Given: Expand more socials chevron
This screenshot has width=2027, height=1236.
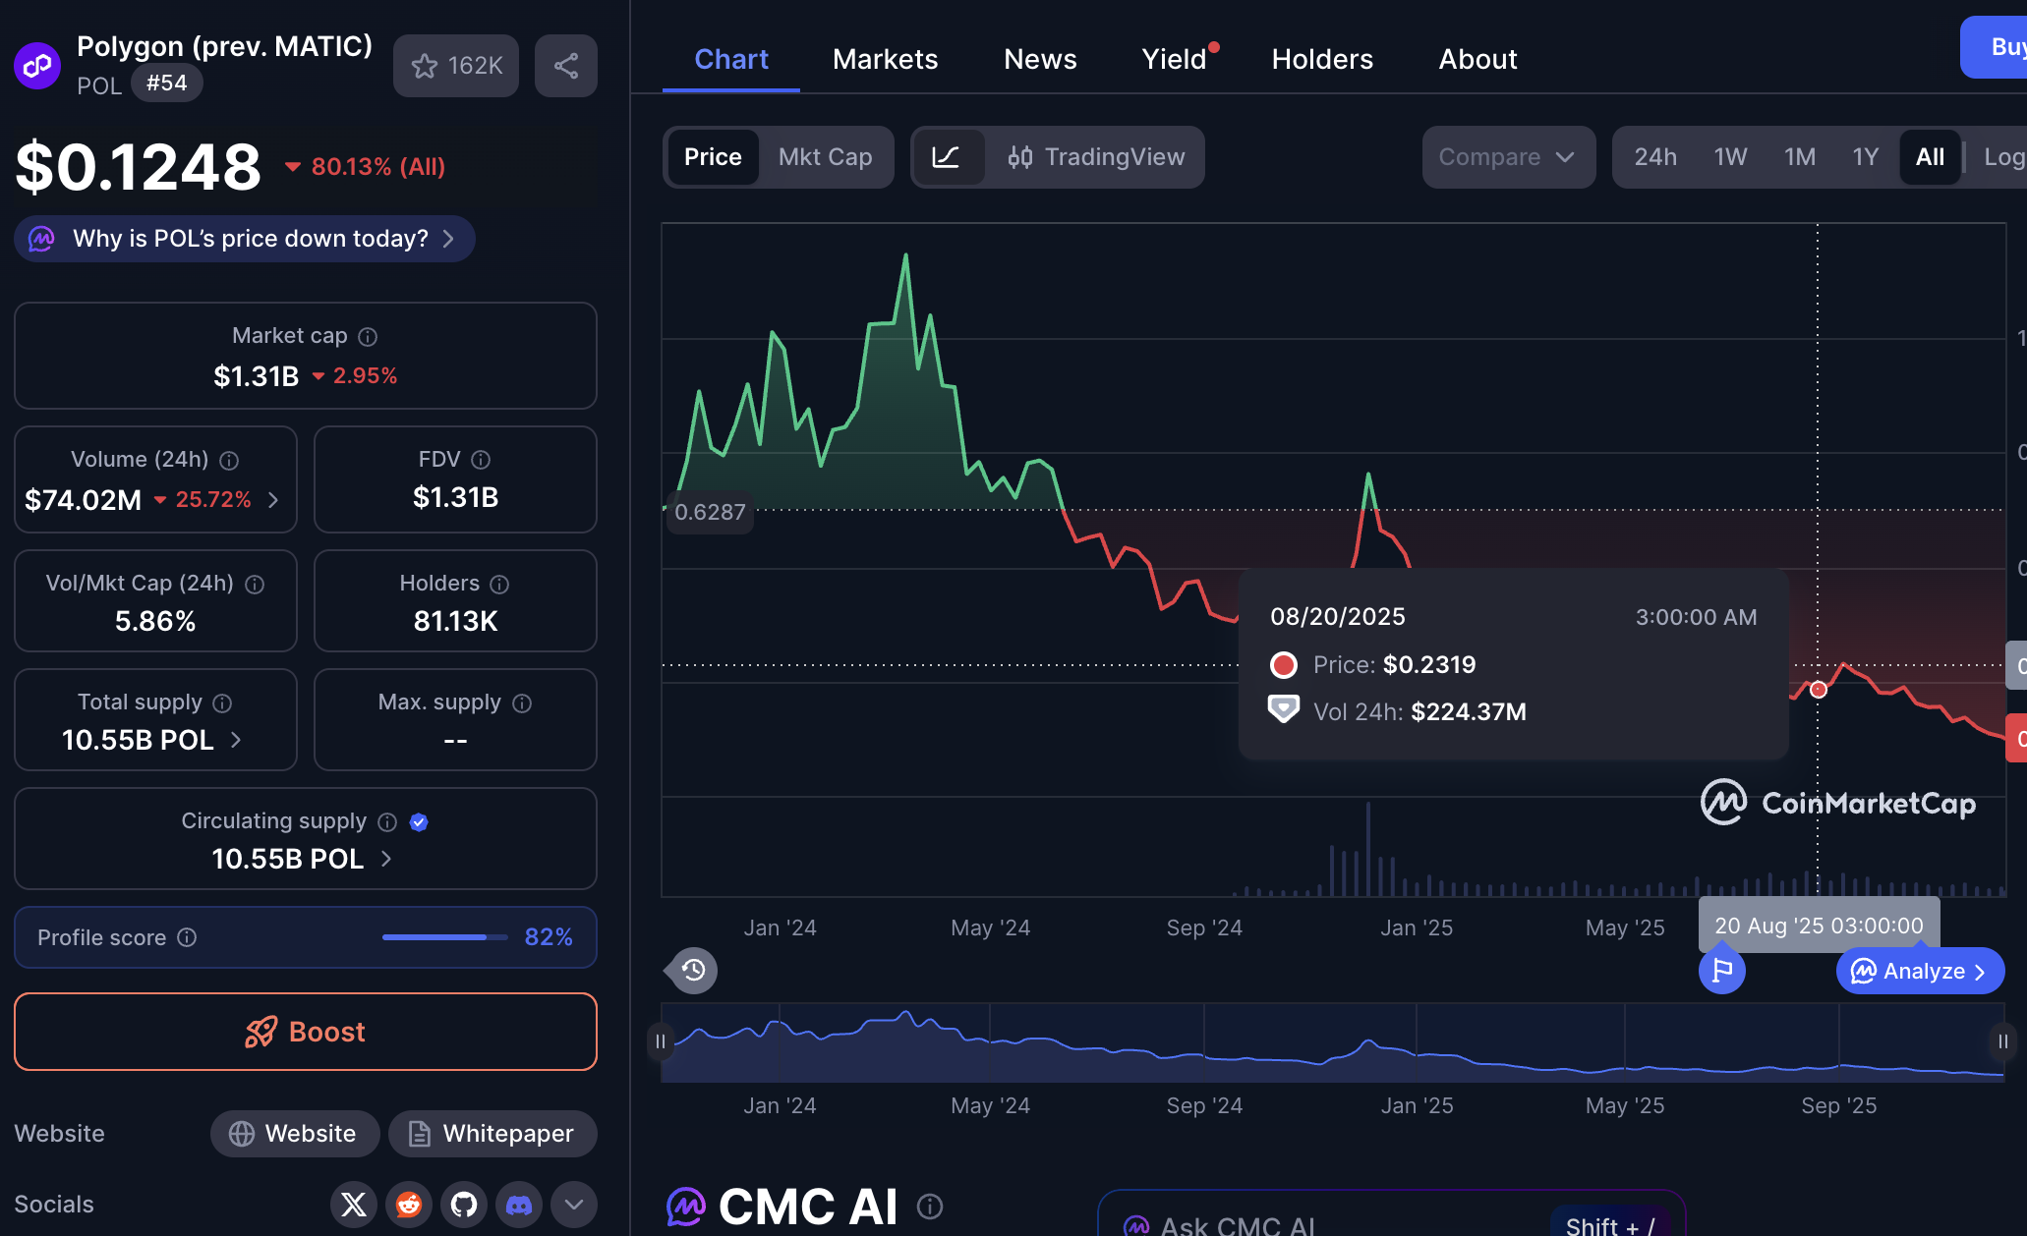Looking at the screenshot, I should (574, 1205).
